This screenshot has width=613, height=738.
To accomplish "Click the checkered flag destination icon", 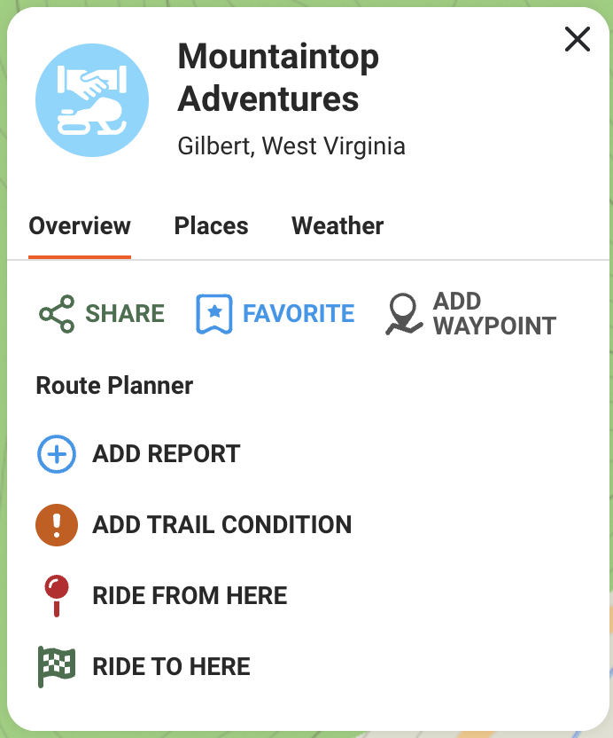I will click(x=56, y=666).
